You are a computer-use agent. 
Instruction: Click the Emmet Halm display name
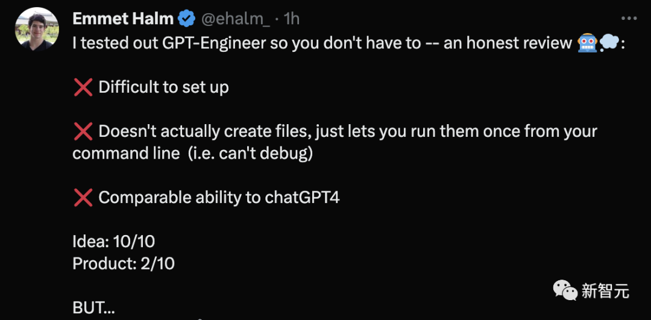[124, 19]
